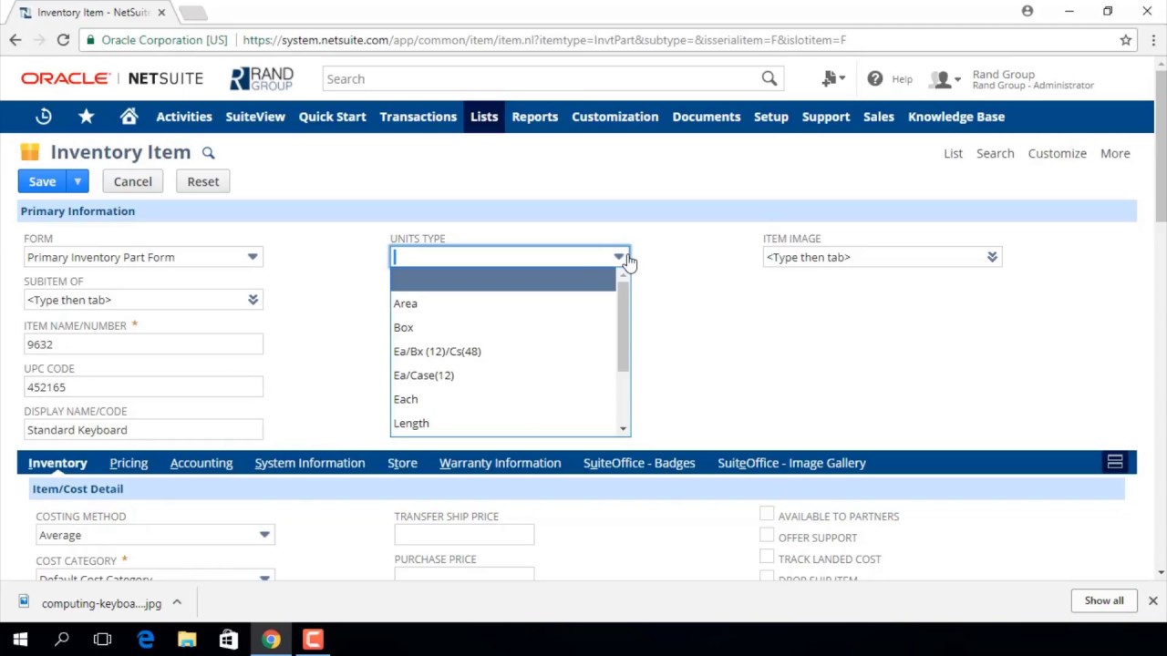Open Save button dropdown arrow
This screenshot has width=1167, height=656.
click(x=77, y=181)
